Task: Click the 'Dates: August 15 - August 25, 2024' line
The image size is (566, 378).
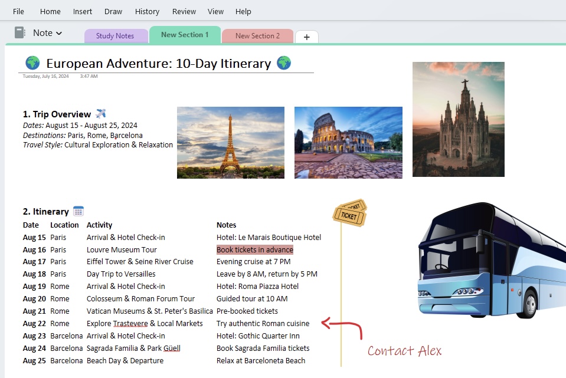Action: (80, 126)
